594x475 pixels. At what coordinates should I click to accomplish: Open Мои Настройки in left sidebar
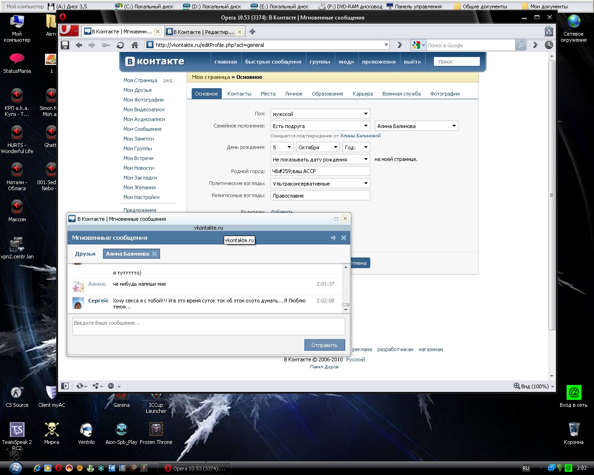(142, 197)
